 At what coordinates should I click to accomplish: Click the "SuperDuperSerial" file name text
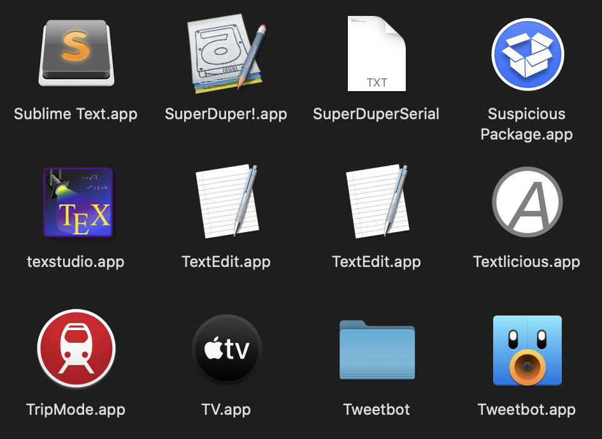(x=376, y=114)
